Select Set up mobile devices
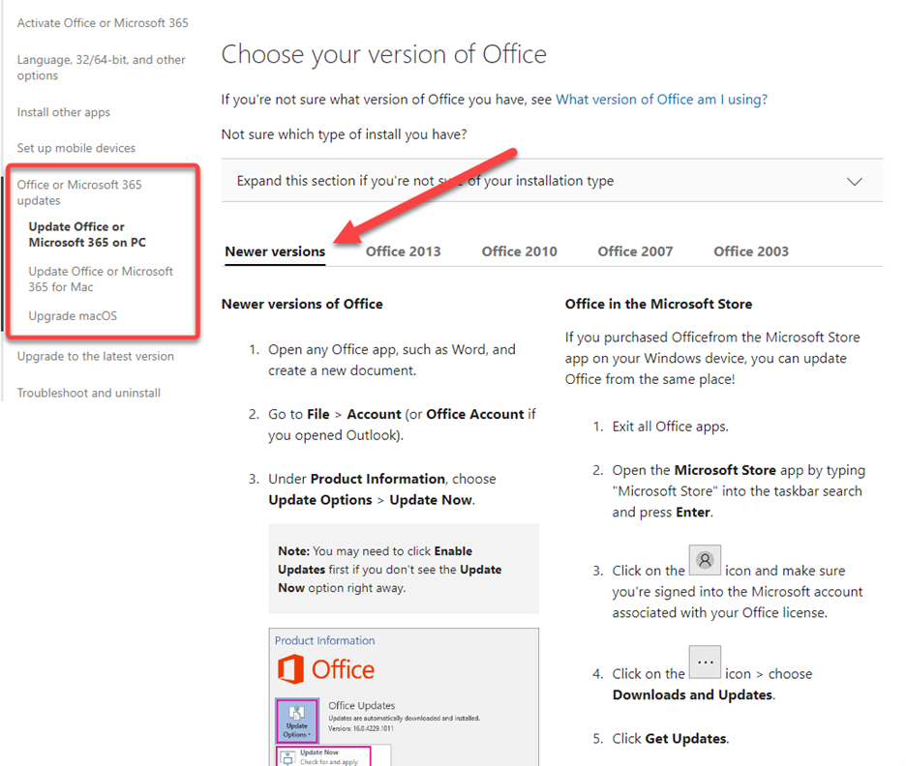This screenshot has width=906, height=766. 76,148
